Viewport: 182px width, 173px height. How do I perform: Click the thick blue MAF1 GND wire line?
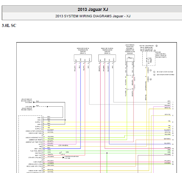pyautogui.click(x=61, y=148)
